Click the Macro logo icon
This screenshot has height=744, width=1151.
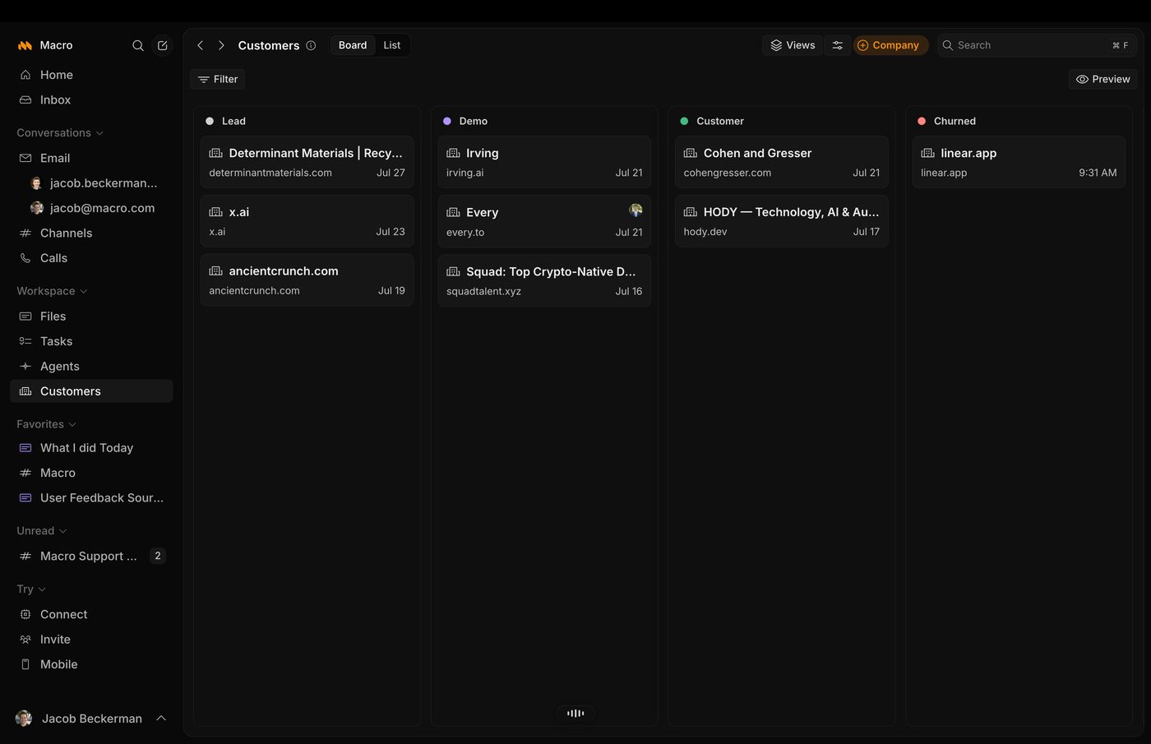pyautogui.click(x=25, y=45)
